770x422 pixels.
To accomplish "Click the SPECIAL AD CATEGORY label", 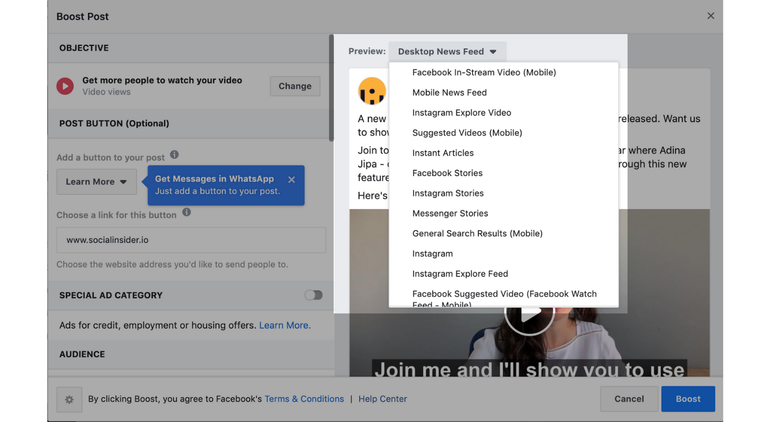I will tap(111, 295).
